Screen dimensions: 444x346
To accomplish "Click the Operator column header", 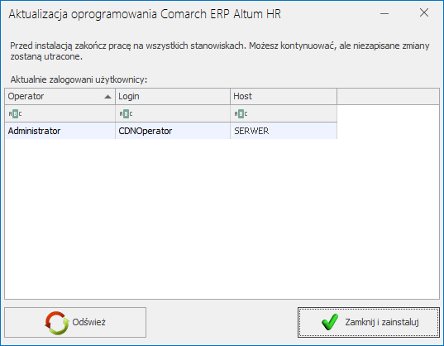I will click(x=60, y=96).
